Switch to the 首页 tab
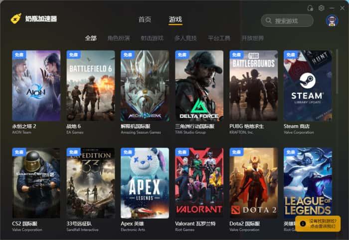This screenshot has height=240, width=349. pyautogui.click(x=145, y=19)
